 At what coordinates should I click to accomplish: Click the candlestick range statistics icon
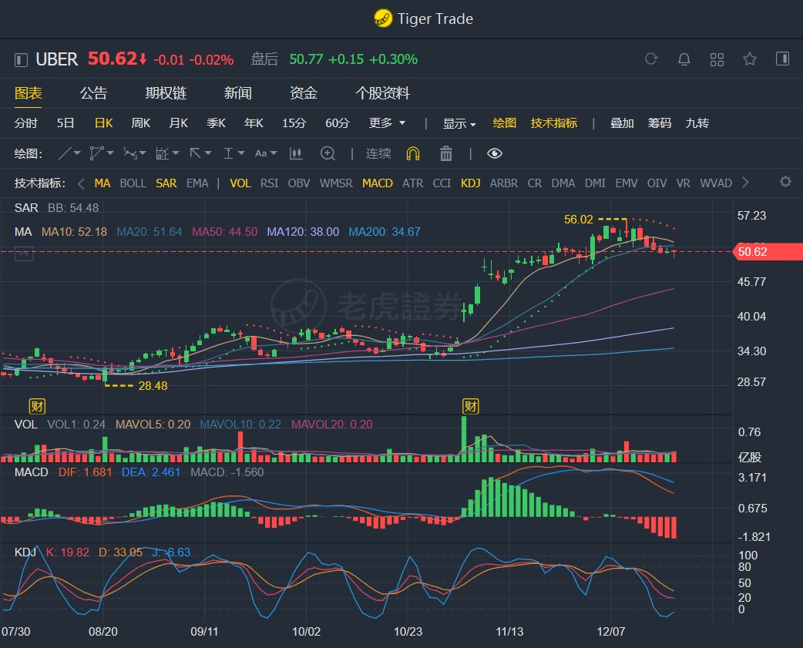point(296,153)
